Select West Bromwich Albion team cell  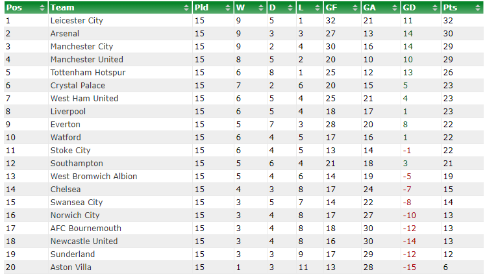(x=93, y=176)
